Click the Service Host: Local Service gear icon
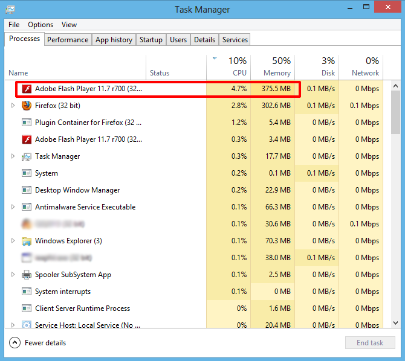Screen dimensions: 405x361 tap(27, 324)
